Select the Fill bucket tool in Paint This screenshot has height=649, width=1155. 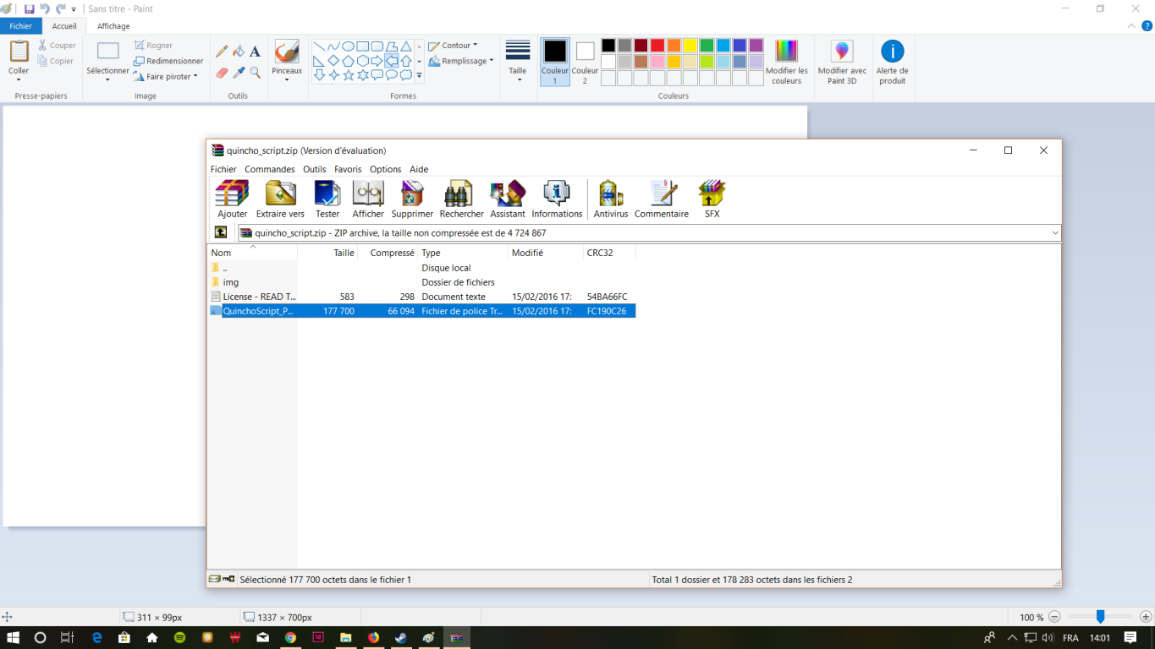point(239,52)
